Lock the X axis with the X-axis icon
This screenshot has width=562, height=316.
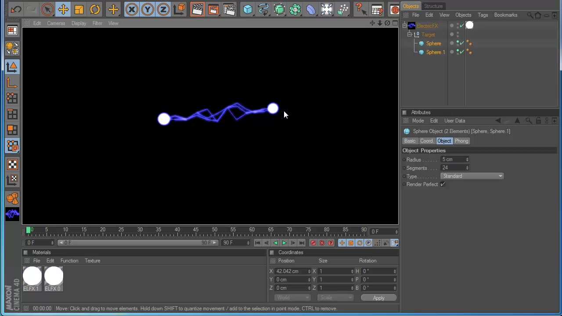[x=132, y=9]
